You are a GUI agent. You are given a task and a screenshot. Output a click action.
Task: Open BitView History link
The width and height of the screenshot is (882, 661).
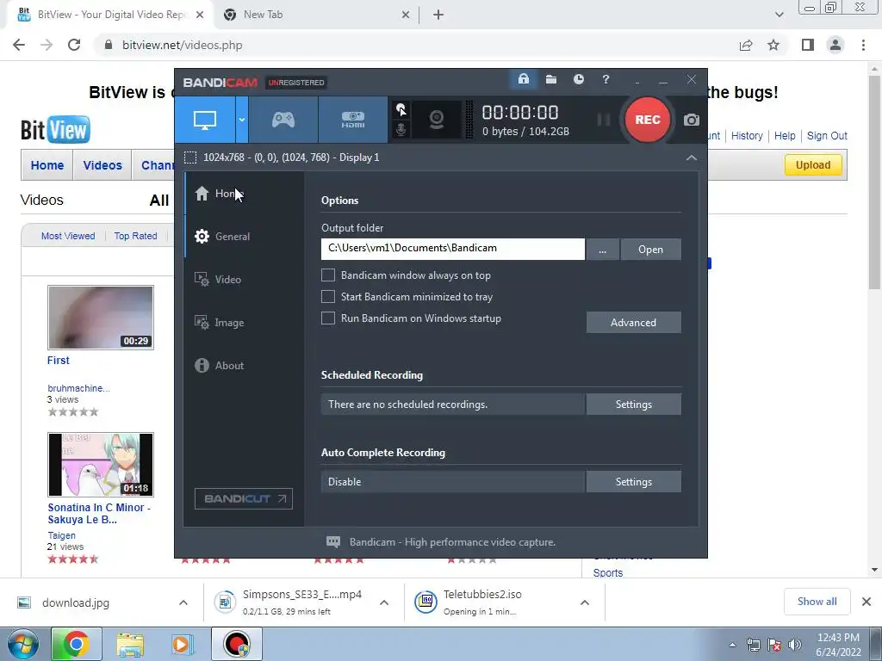[747, 135]
